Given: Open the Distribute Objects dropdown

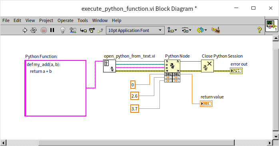Looking at the screenshot, I should coord(186,30).
